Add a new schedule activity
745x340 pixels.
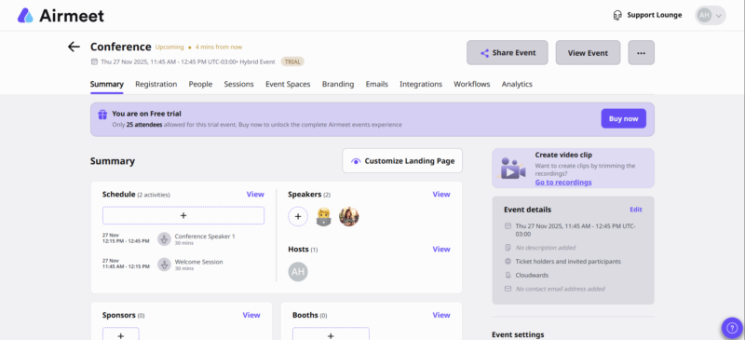coord(183,215)
